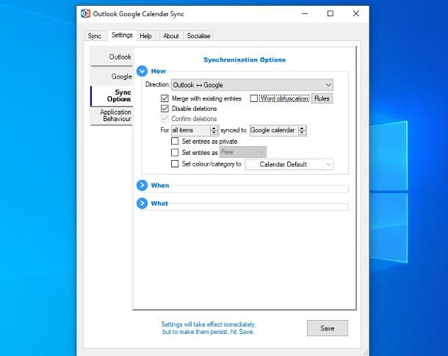Click the Outlook Google Calendar Sync app icon
448x356 pixels.
(85, 13)
